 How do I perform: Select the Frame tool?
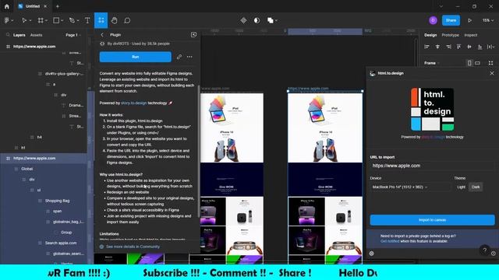tap(41, 20)
